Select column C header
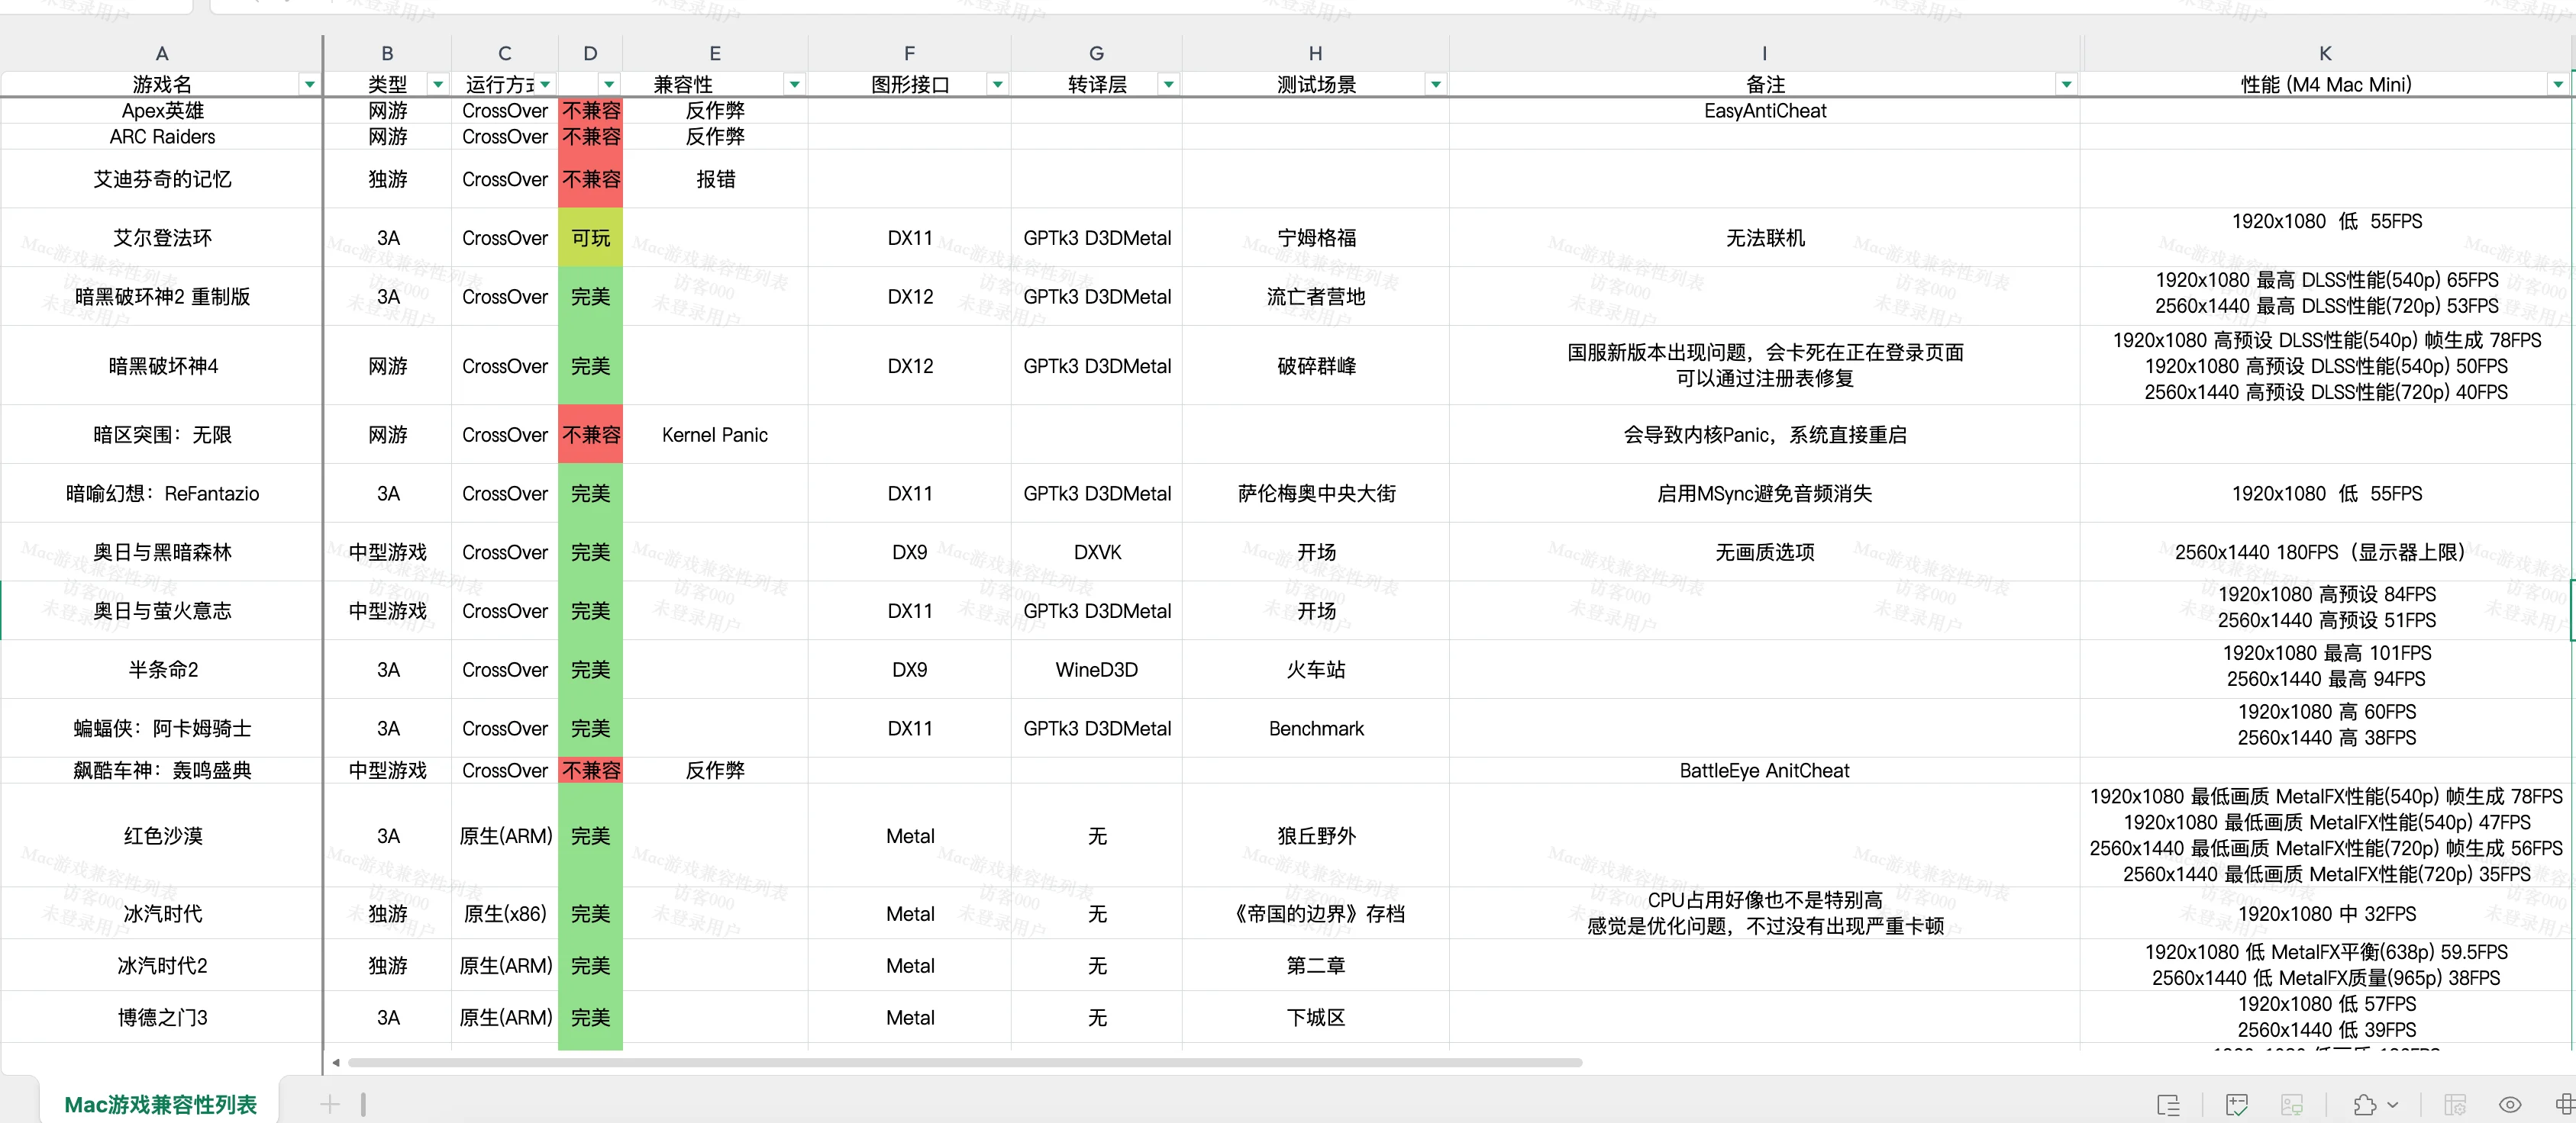The height and width of the screenshot is (1123, 2576). (504, 53)
